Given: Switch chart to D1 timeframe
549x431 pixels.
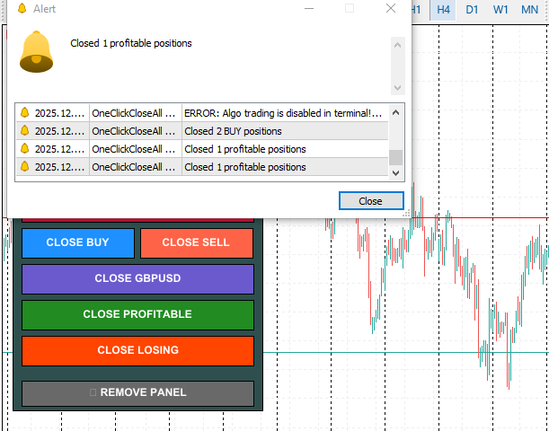Looking at the screenshot, I should (x=472, y=9).
